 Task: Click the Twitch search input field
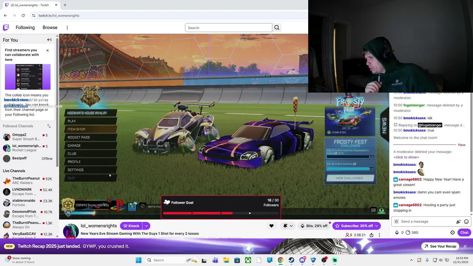[228, 28]
